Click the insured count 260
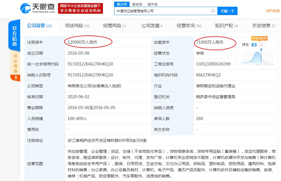The width and height of the screenshot is (281, 181). click(199, 119)
